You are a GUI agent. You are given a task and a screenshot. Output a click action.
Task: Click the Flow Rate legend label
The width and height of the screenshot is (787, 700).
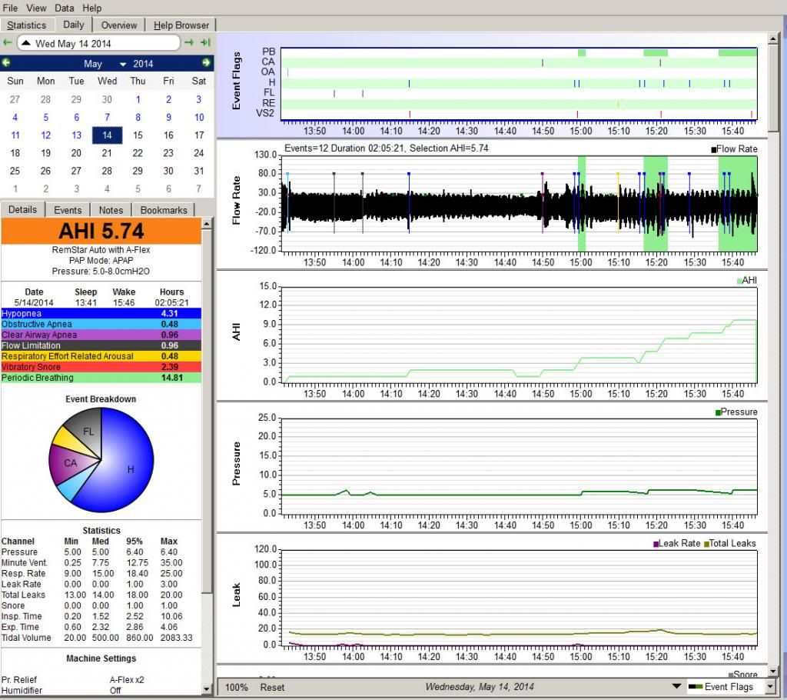tap(734, 149)
